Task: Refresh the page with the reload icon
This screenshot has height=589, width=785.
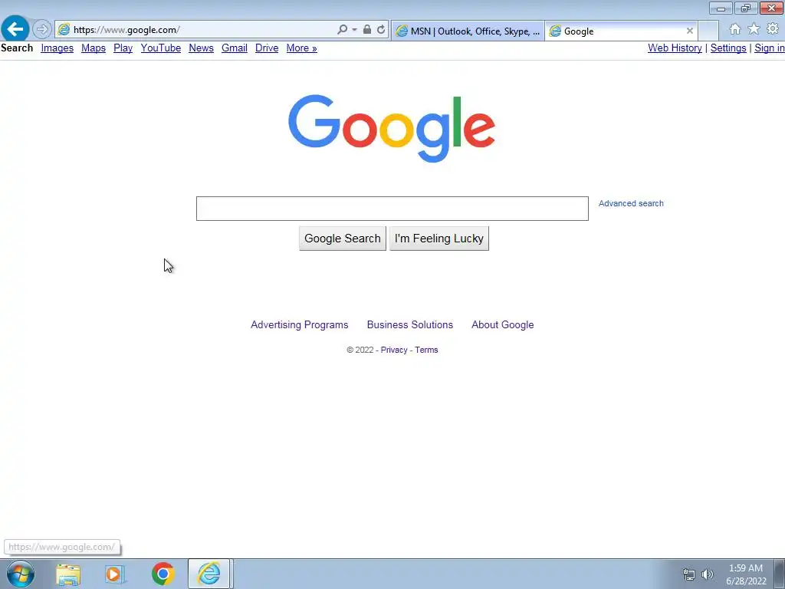Action: click(x=381, y=30)
